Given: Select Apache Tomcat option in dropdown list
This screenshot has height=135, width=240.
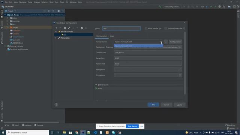Looking at the screenshot, I should point(138,46).
